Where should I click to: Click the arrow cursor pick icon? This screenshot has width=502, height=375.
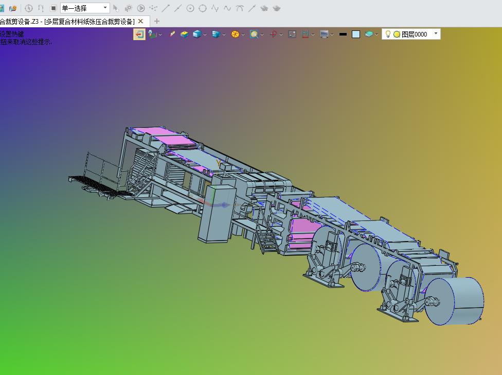(x=116, y=8)
